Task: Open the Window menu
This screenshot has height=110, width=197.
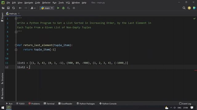Action: pyautogui.click(x=76, y=3)
